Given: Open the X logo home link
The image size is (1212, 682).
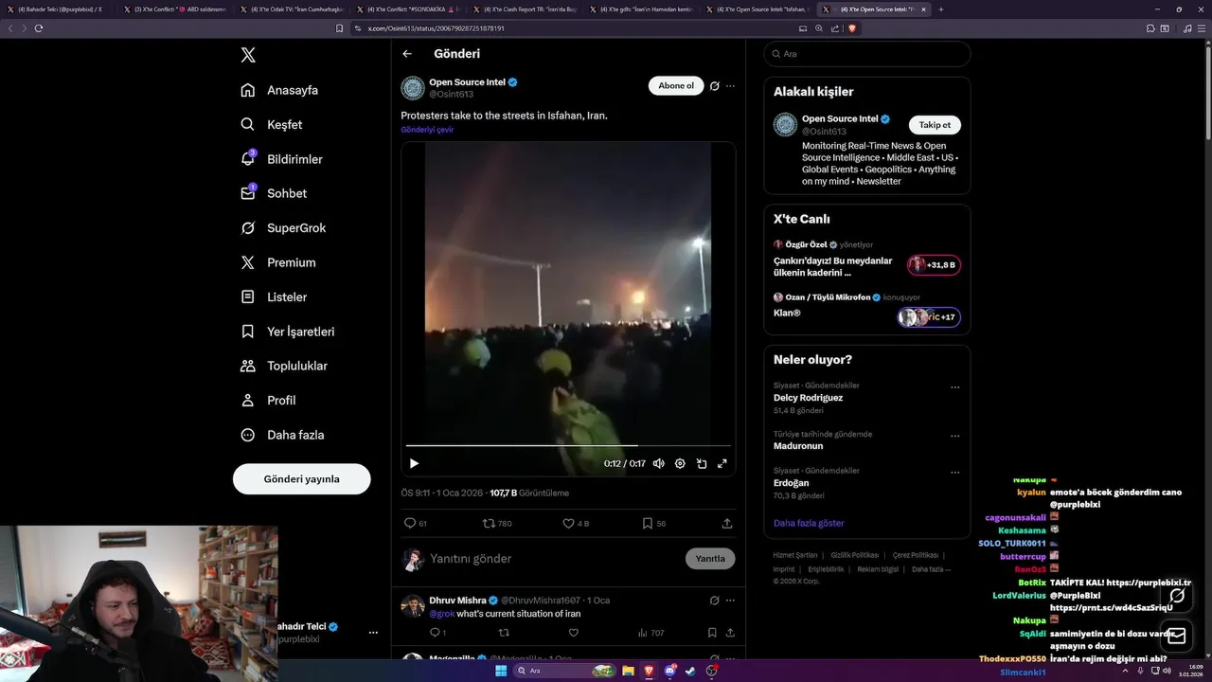Looking at the screenshot, I should (x=248, y=55).
